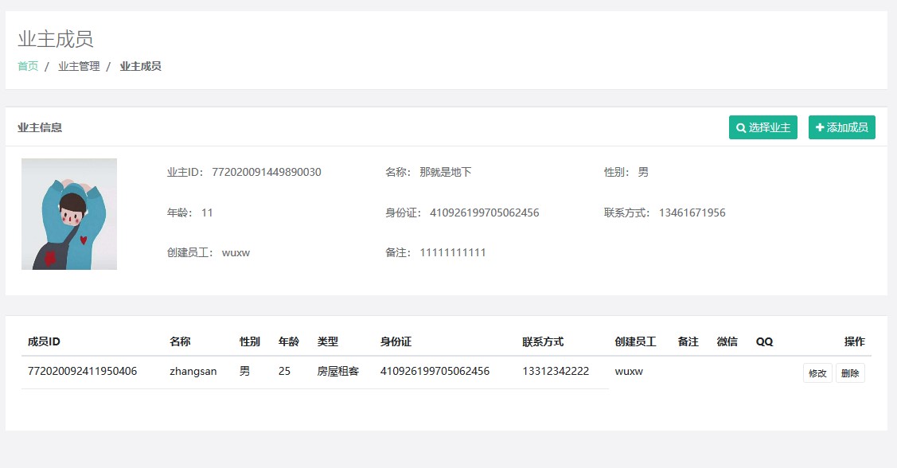Click the magnifier icon on 选择业主

tap(741, 127)
